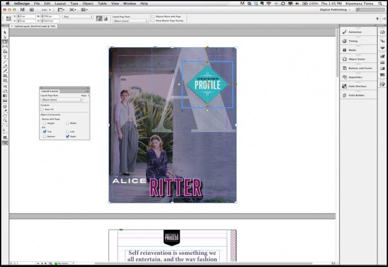Enable the Auto-Fit checkbox

(x=42, y=110)
